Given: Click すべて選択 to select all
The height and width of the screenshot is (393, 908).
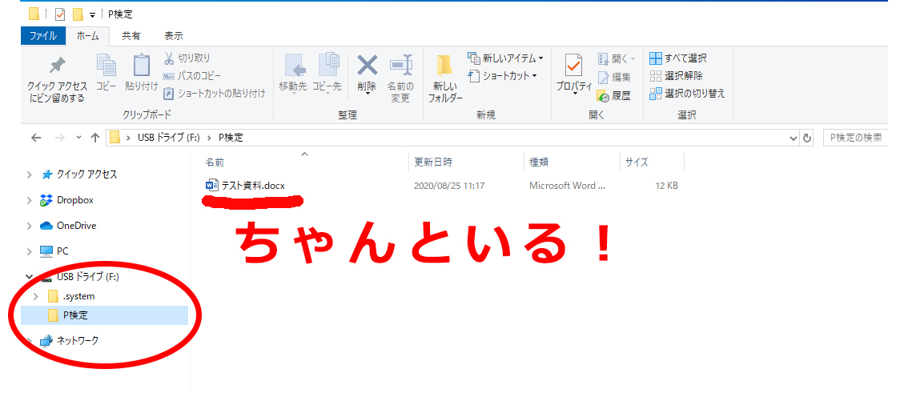Looking at the screenshot, I should (x=677, y=58).
